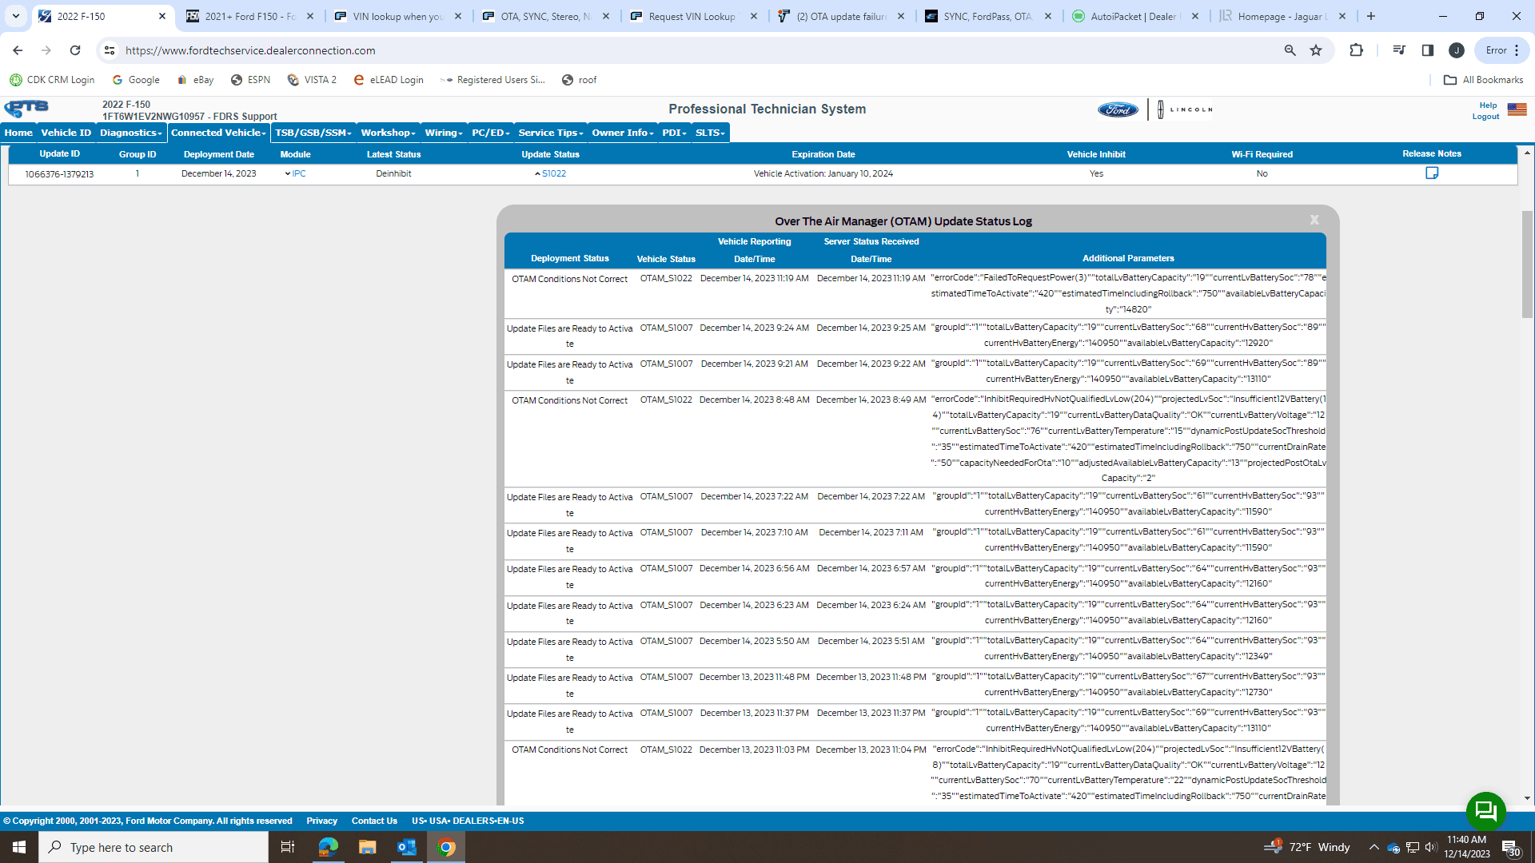Click the page vertical scrollbar thumb
This screenshot has height=863, width=1535.
pos(1527,264)
